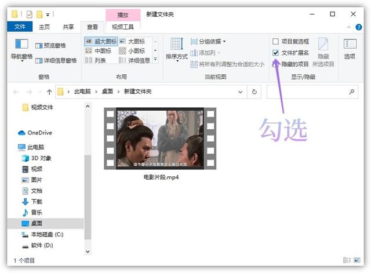Open Customize Quick Access Toolbar dropdown
The width and height of the screenshot is (371, 273).
point(48,15)
